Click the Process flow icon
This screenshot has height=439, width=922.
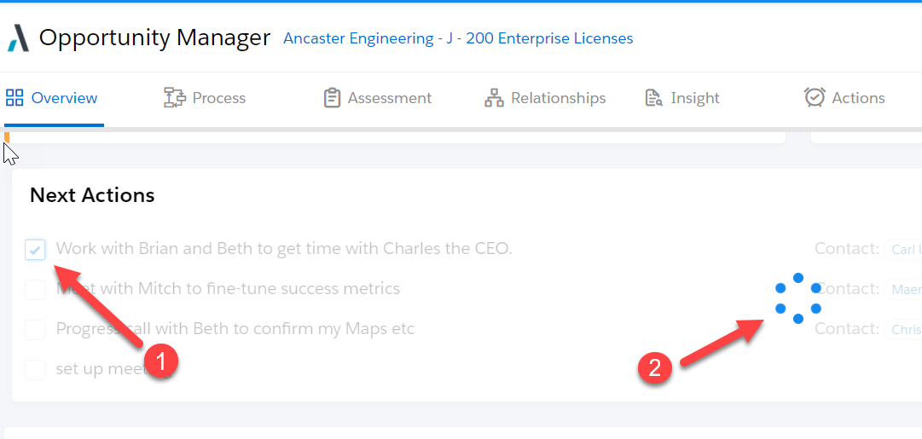tap(174, 98)
